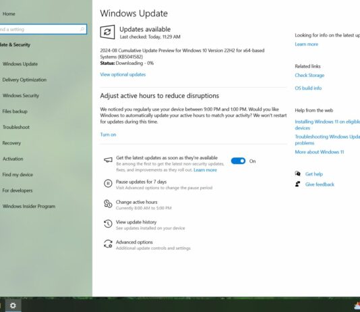Click the Find a setting search field
Screen dimensions: 360x312
point(43,29)
